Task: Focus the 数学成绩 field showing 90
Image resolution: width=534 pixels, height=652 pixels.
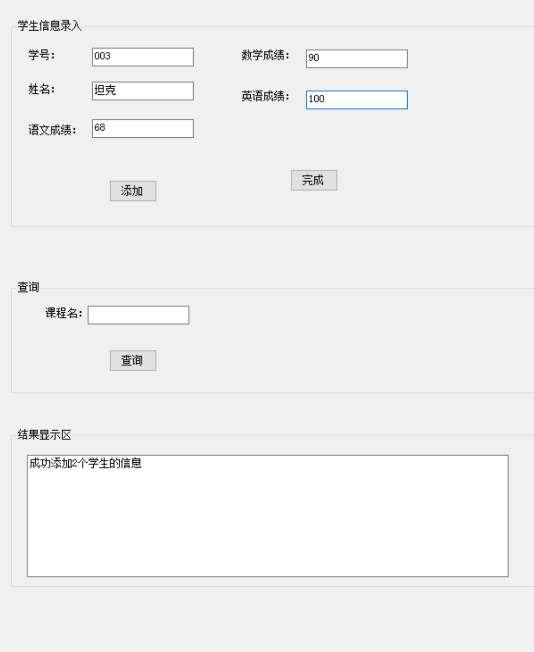Action: tap(357, 59)
